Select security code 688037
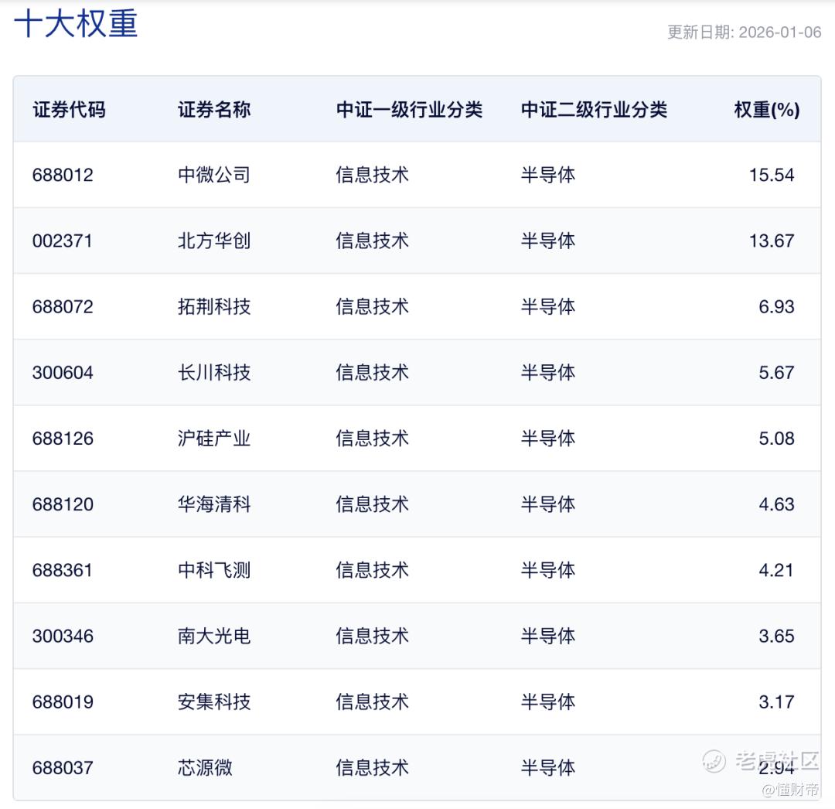The image size is (835, 809). 63,768
